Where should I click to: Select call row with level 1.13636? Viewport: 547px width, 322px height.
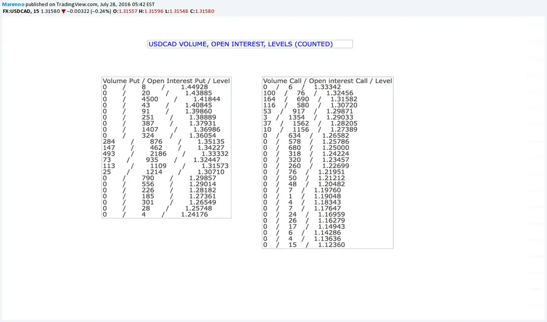(x=302, y=238)
